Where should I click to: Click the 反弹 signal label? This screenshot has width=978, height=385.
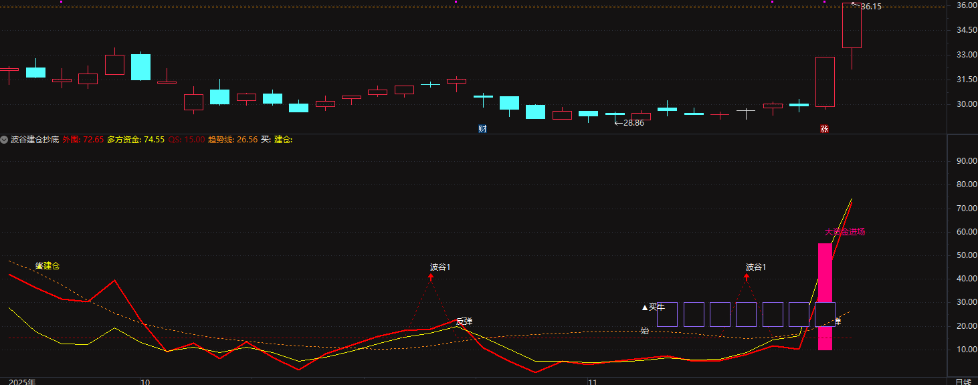[x=464, y=322]
